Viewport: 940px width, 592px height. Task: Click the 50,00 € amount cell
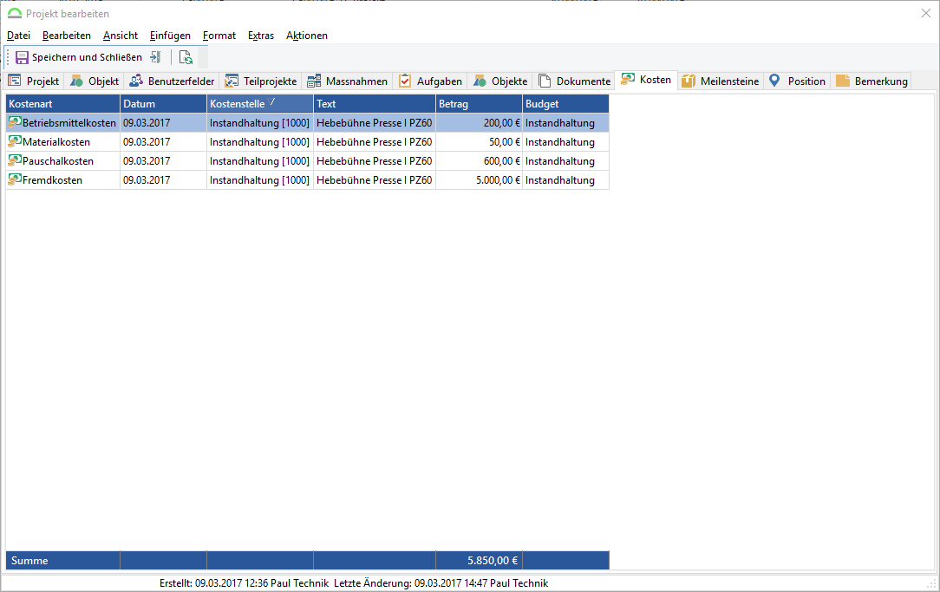click(x=479, y=142)
